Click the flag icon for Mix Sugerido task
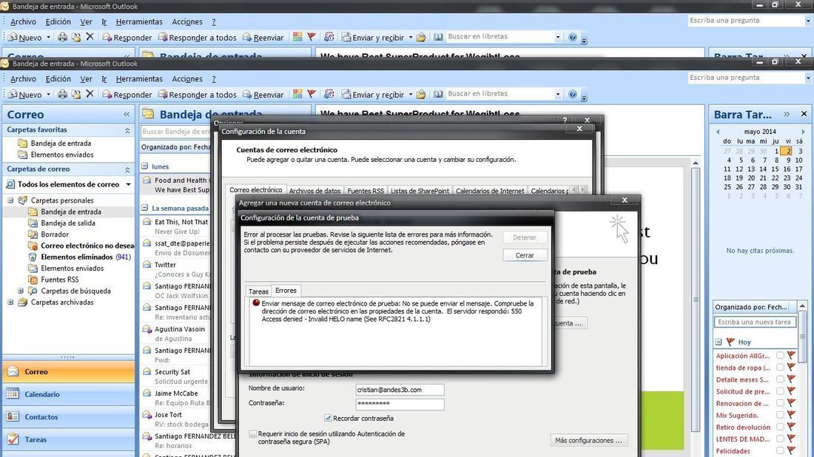 pos(792,415)
